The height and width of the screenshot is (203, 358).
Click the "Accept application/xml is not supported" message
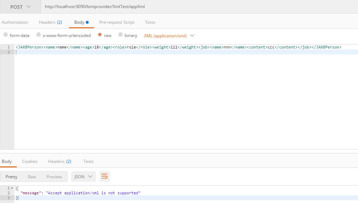coord(93,193)
